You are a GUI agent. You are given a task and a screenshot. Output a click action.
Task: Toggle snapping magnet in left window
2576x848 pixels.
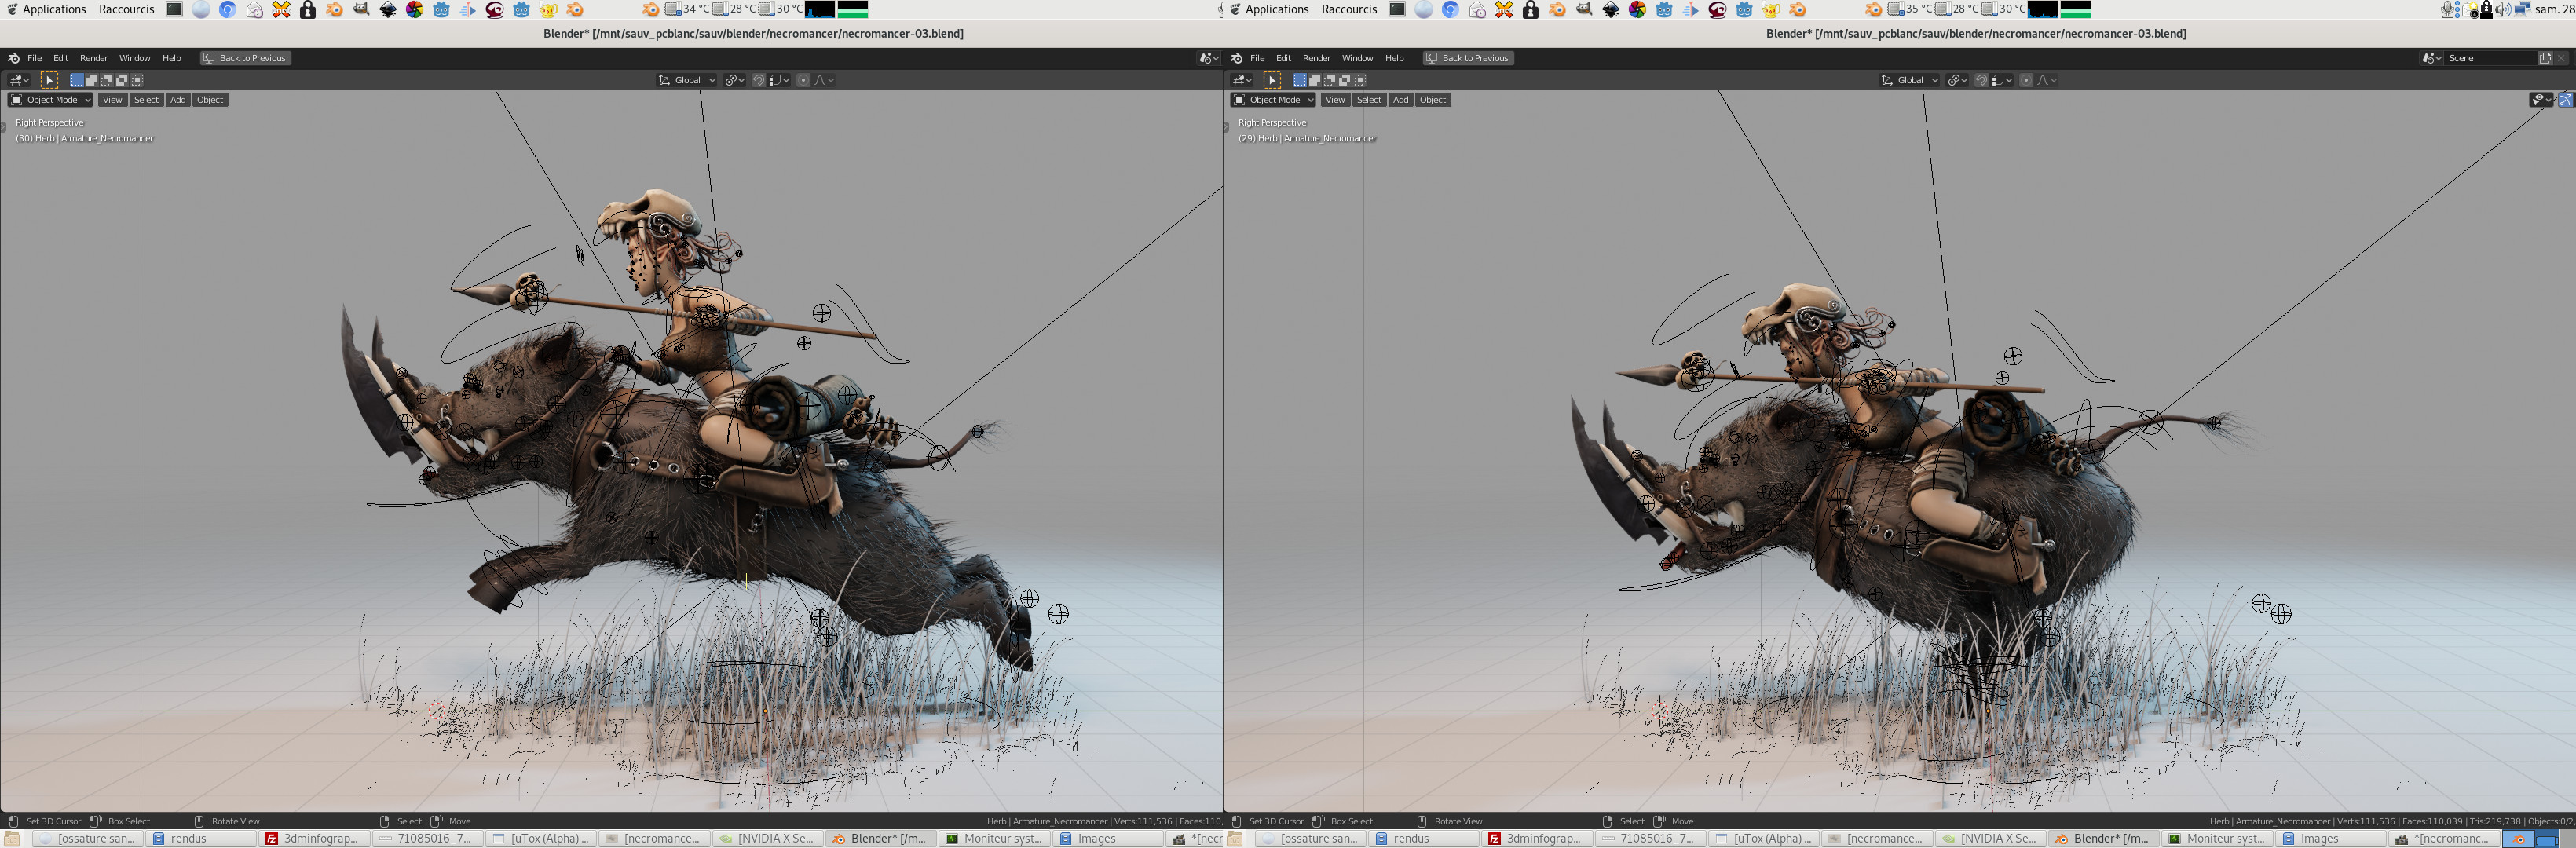click(758, 80)
